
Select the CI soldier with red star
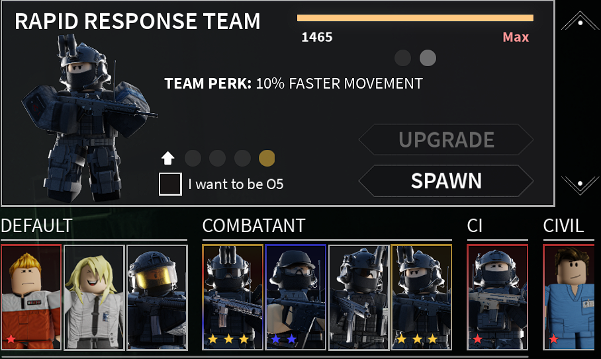coord(498,297)
